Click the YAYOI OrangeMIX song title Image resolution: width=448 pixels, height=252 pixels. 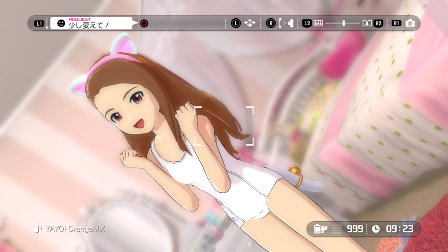pyautogui.click(x=75, y=229)
